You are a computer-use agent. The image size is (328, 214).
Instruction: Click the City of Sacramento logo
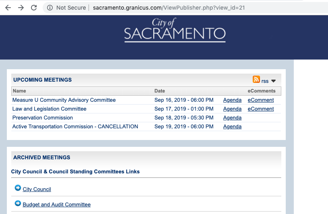tap(175, 30)
